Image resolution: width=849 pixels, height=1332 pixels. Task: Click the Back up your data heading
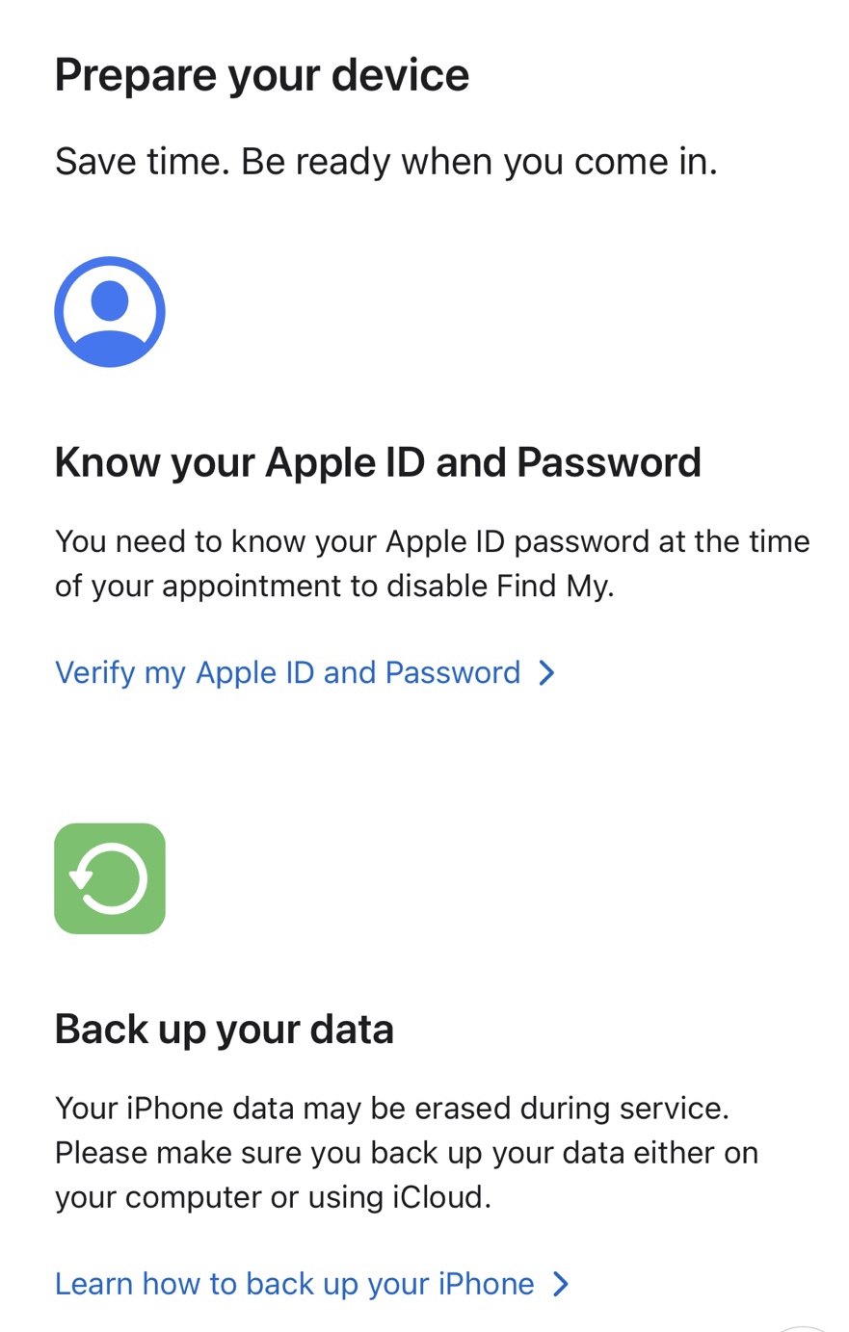tap(224, 1029)
